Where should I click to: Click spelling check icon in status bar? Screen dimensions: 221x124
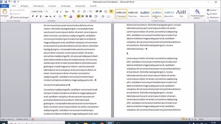[x=32, y=119]
